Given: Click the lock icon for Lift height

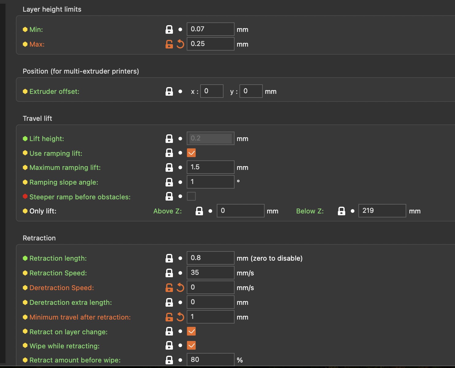Looking at the screenshot, I should [x=169, y=139].
